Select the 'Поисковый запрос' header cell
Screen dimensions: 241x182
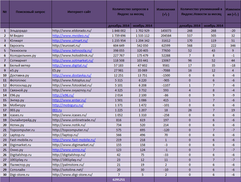coord(30,12)
